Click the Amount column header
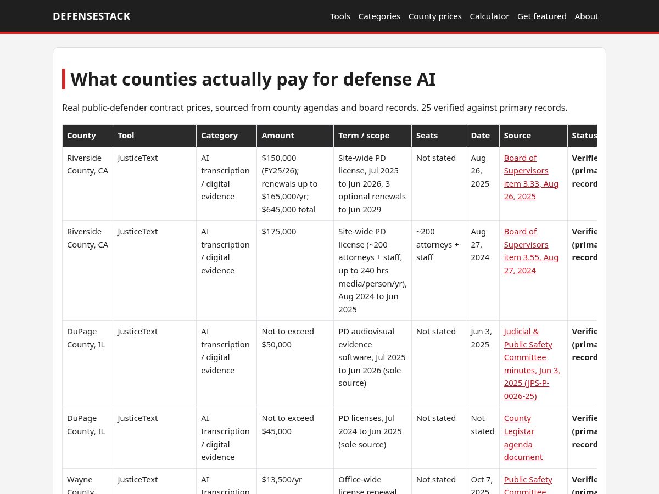This screenshot has height=494, width=659. 295,136
